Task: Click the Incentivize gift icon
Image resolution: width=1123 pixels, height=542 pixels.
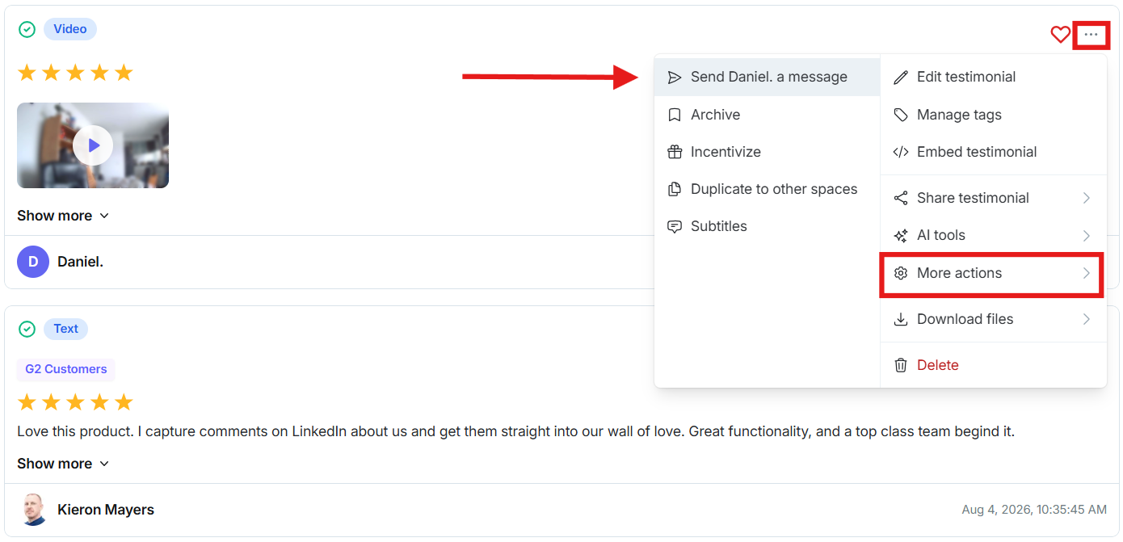Action: (675, 152)
